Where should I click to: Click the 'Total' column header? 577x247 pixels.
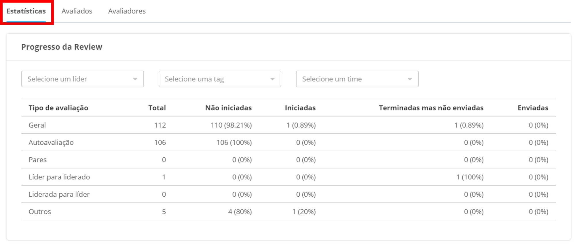pyautogui.click(x=157, y=108)
